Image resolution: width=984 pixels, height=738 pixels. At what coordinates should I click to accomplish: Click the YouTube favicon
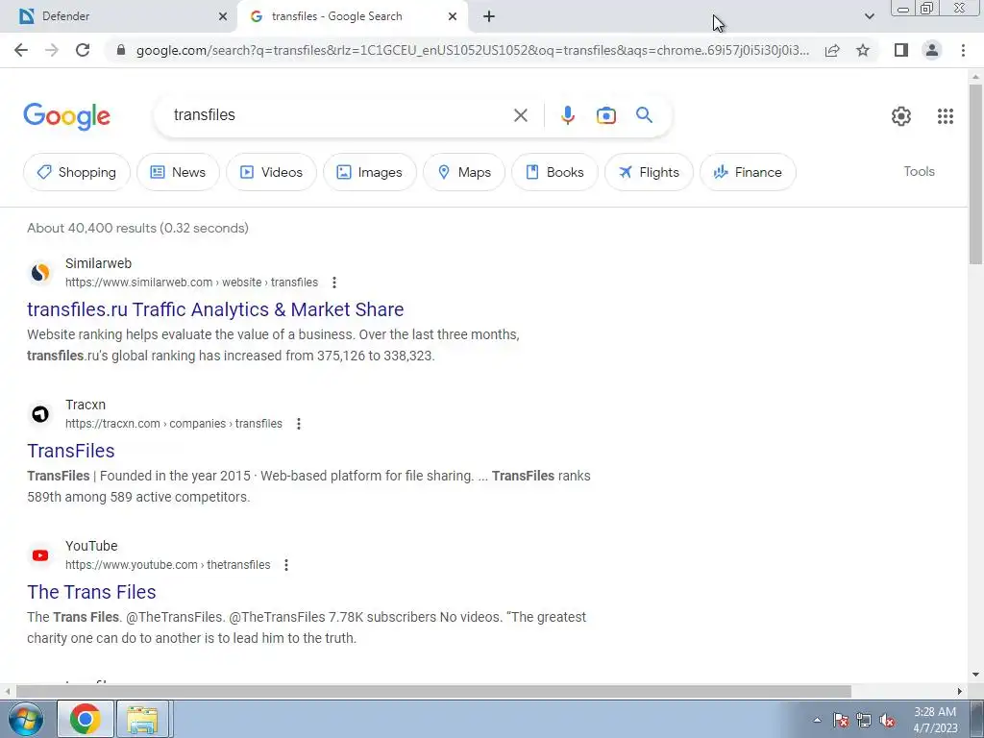tap(40, 554)
